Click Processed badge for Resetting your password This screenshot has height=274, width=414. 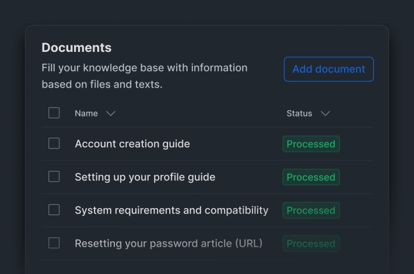(x=311, y=244)
